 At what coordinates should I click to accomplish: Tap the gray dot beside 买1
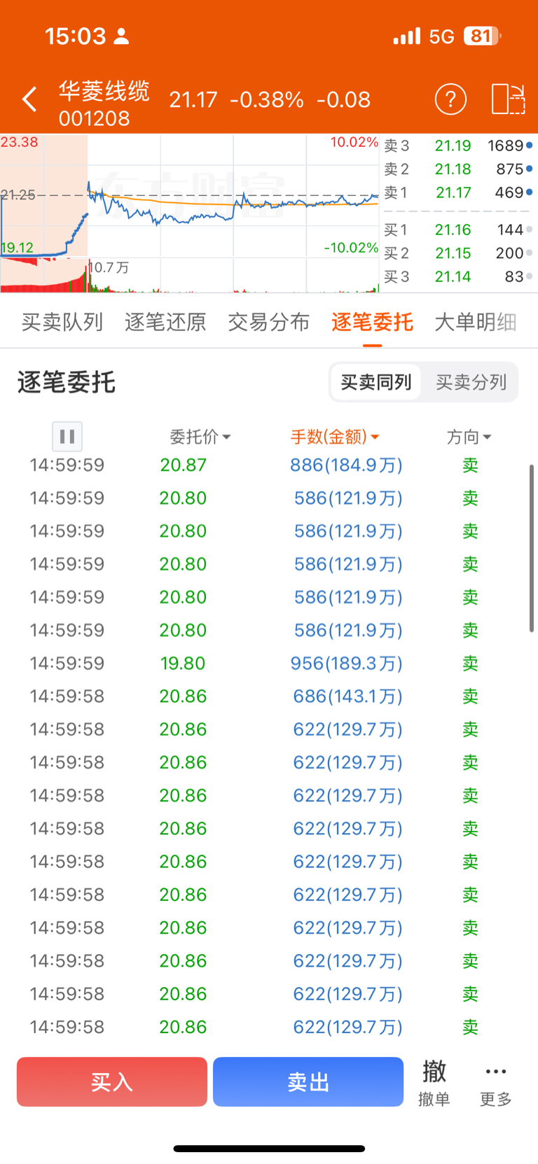(529, 230)
